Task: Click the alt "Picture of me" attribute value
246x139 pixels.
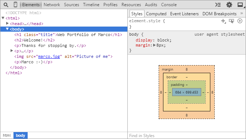Action: pyautogui.click(x=92, y=56)
